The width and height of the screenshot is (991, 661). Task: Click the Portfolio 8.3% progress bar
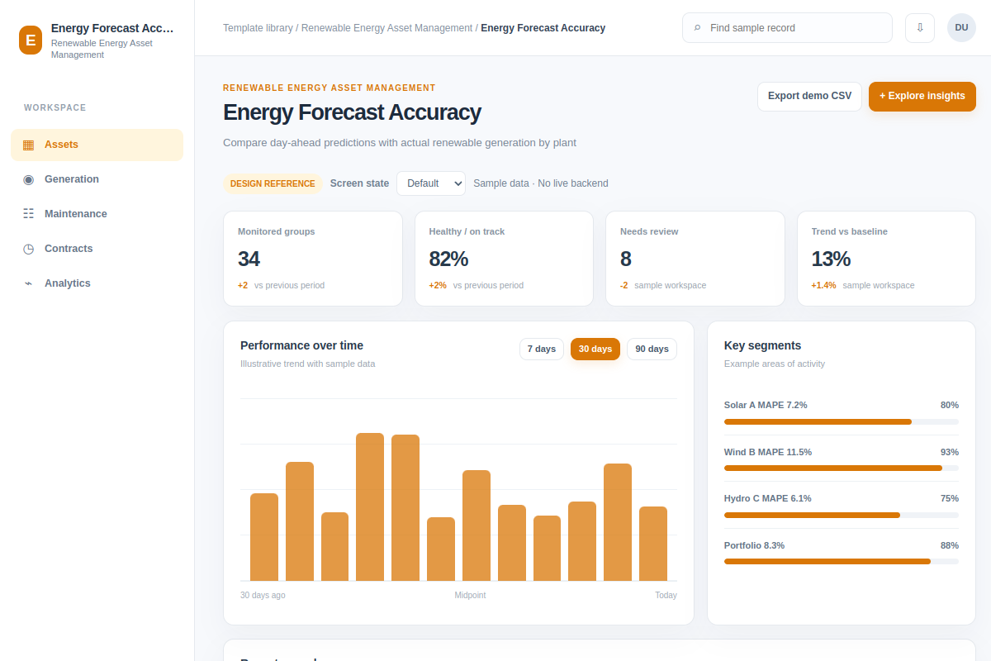click(x=842, y=562)
